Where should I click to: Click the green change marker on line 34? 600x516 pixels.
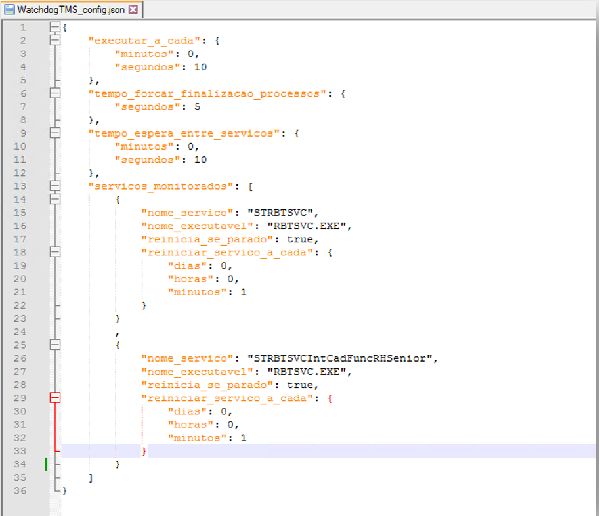(46, 464)
